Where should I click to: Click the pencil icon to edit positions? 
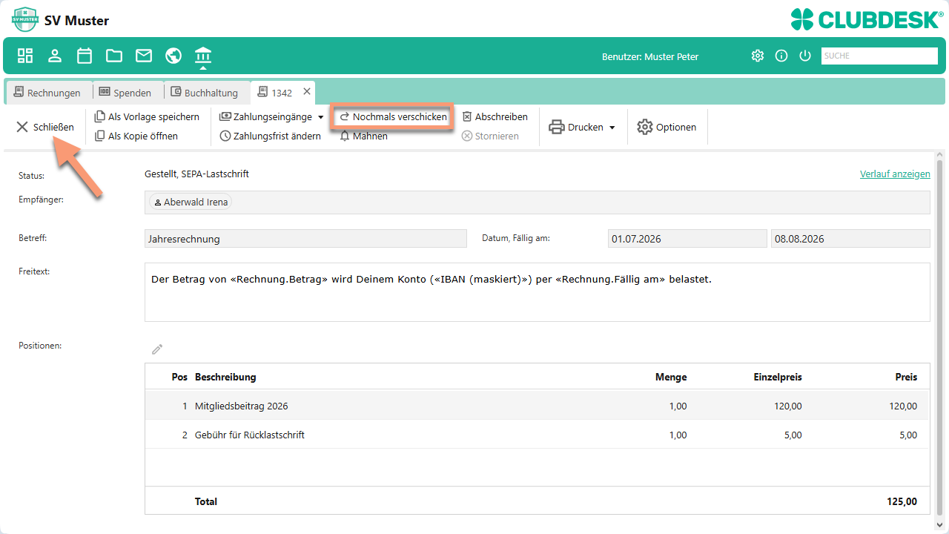pos(157,349)
